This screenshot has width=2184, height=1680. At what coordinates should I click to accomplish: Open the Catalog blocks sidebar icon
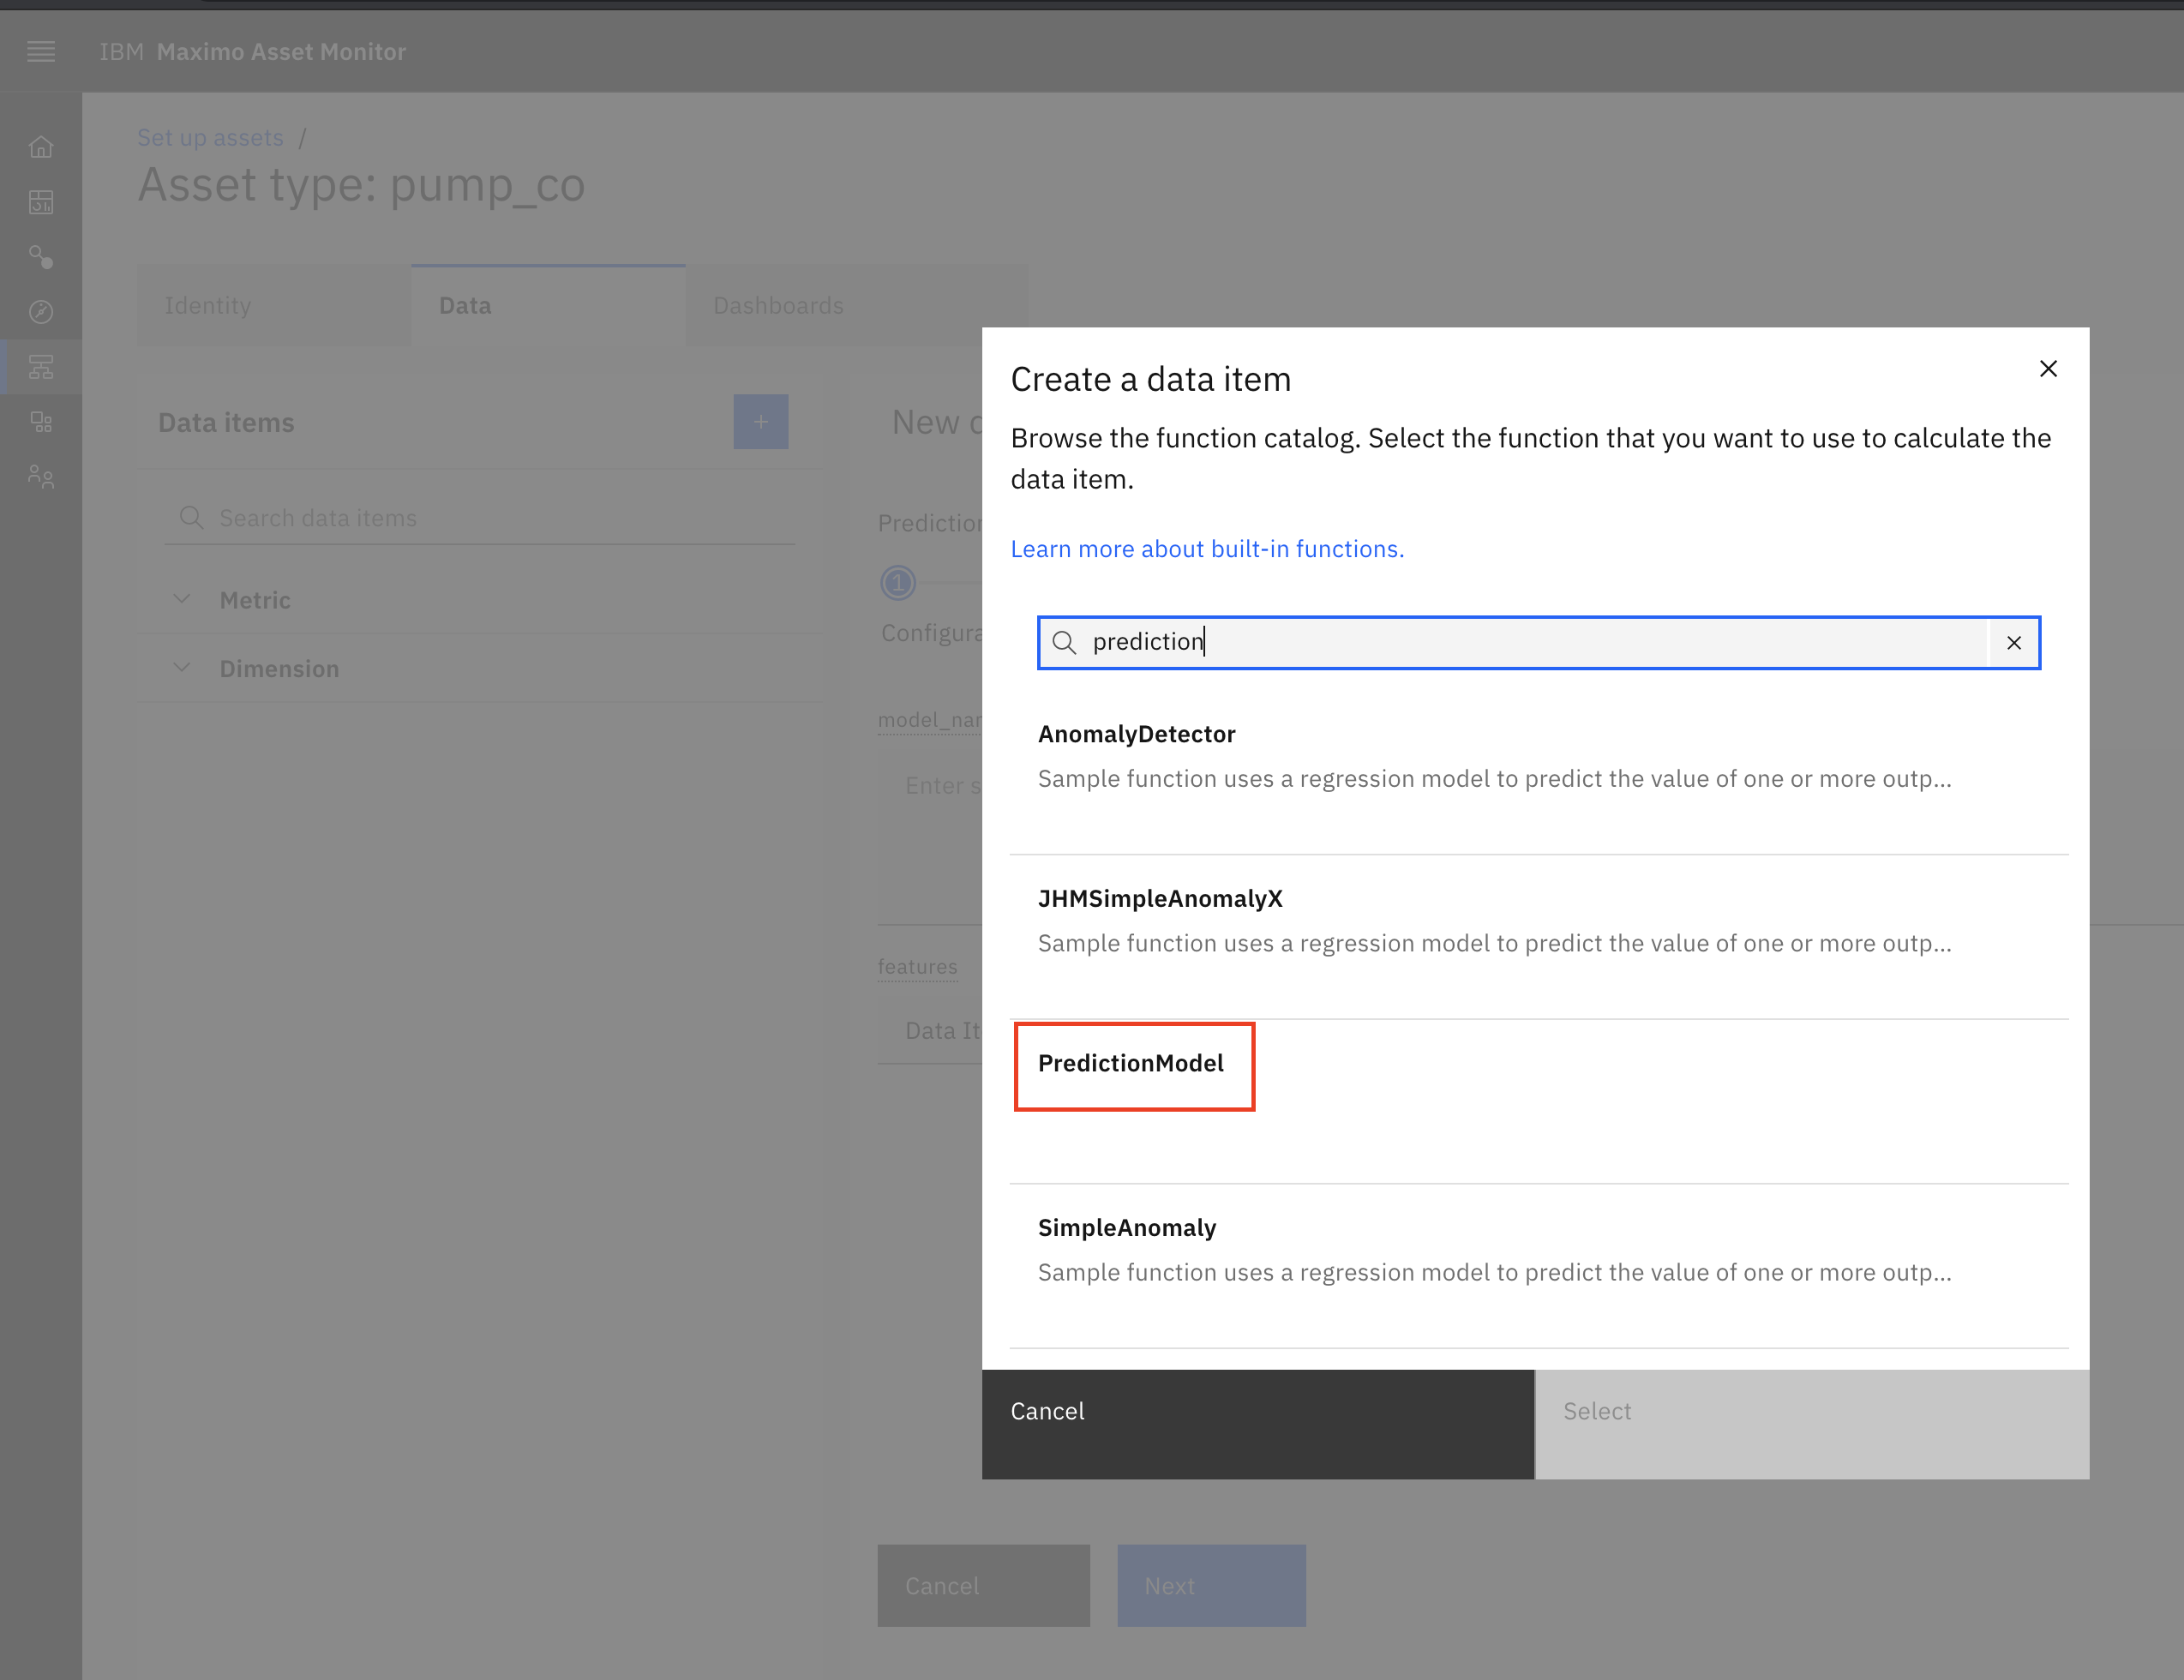click(41, 422)
